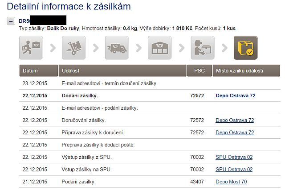Click the hand truck parcel icon
The width and height of the screenshot is (285, 191).
click(x=74, y=48)
